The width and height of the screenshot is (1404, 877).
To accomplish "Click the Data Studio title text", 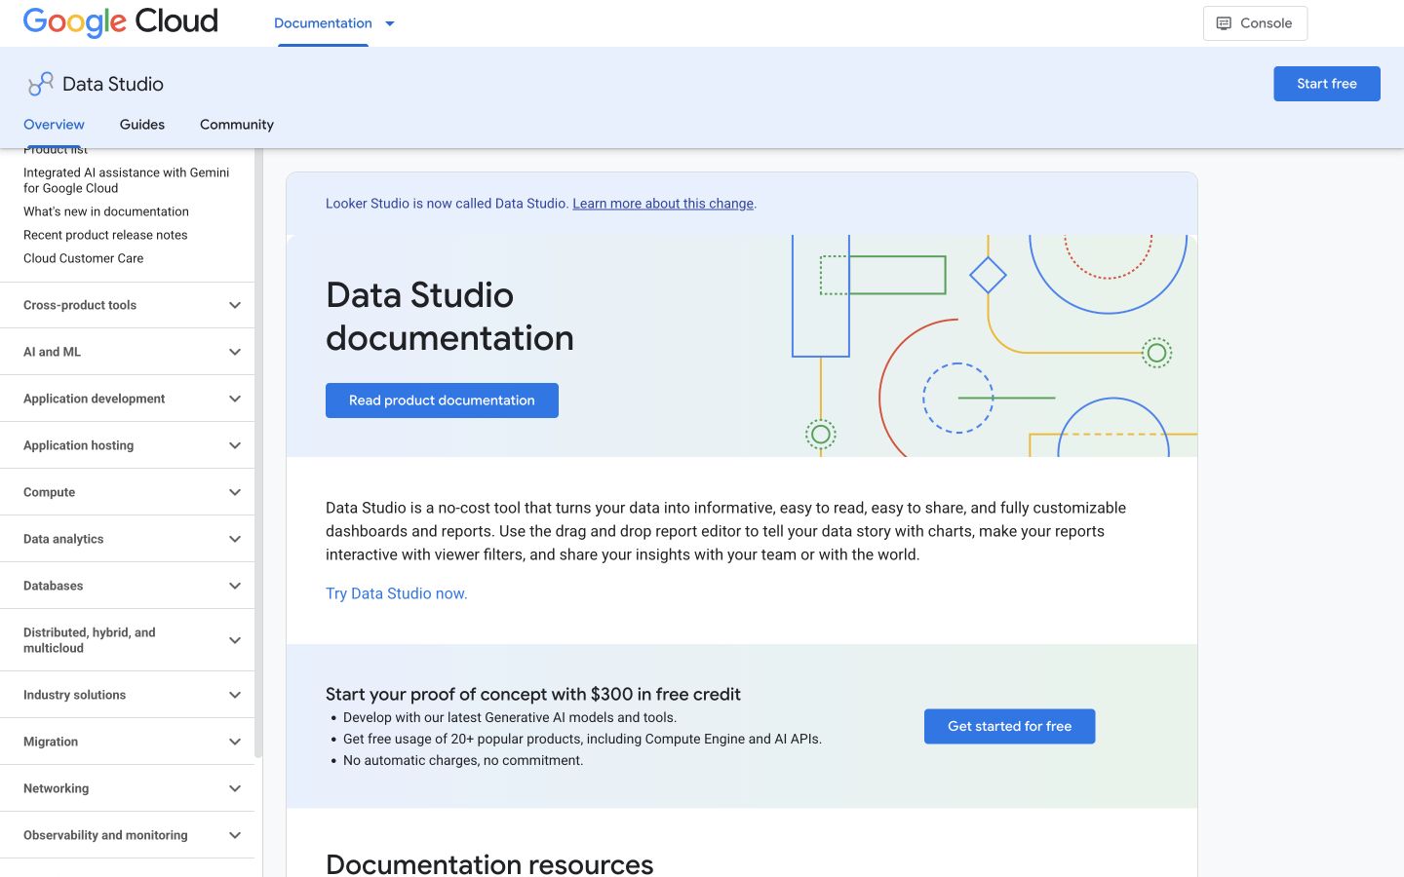I will click(113, 84).
